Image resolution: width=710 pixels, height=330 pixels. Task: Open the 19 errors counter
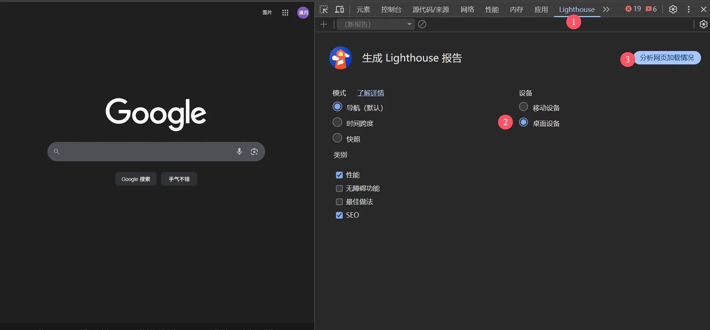(x=633, y=9)
